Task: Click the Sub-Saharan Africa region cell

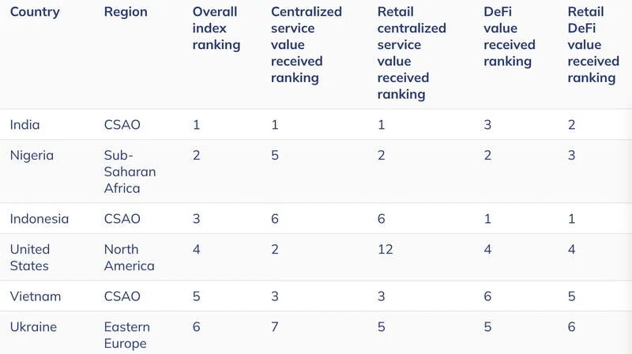Action: coord(130,171)
